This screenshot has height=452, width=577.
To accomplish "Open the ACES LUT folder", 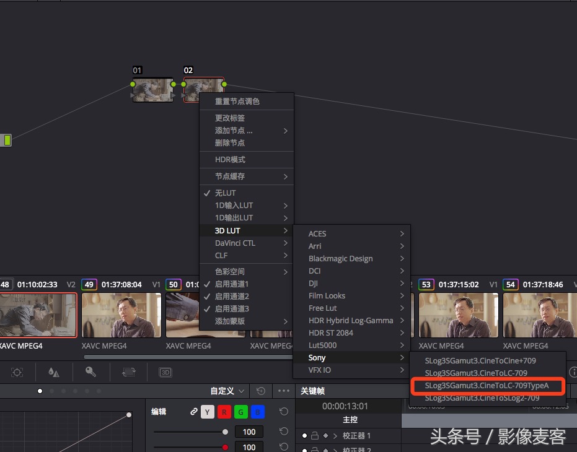I will pyautogui.click(x=351, y=234).
